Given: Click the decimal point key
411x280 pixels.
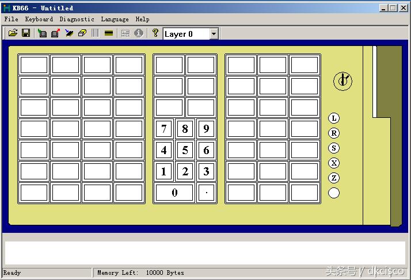Looking at the screenshot, I should click(x=206, y=193).
